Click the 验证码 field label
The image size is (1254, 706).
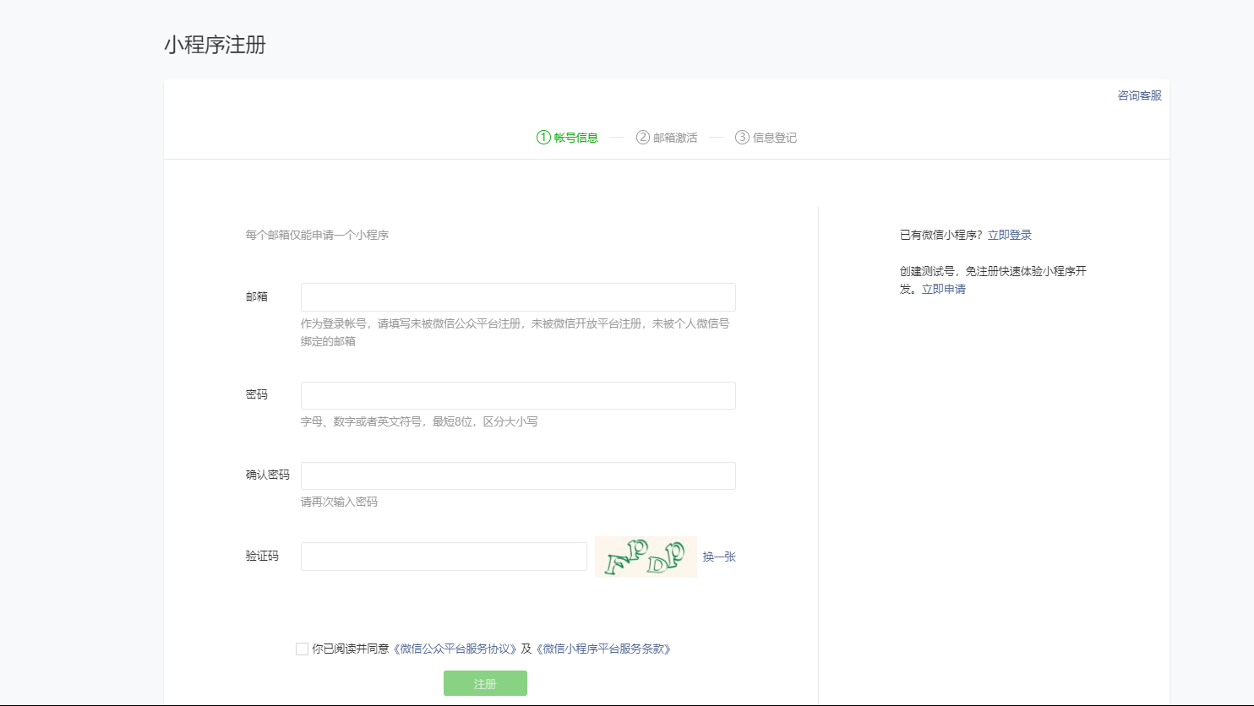pyautogui.click(x=262, y=556)
